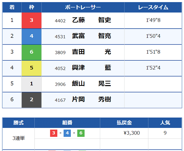Screen dimensions: 184x151
Task: Click the red lane 3 box
Action: (x=32, y=20)
